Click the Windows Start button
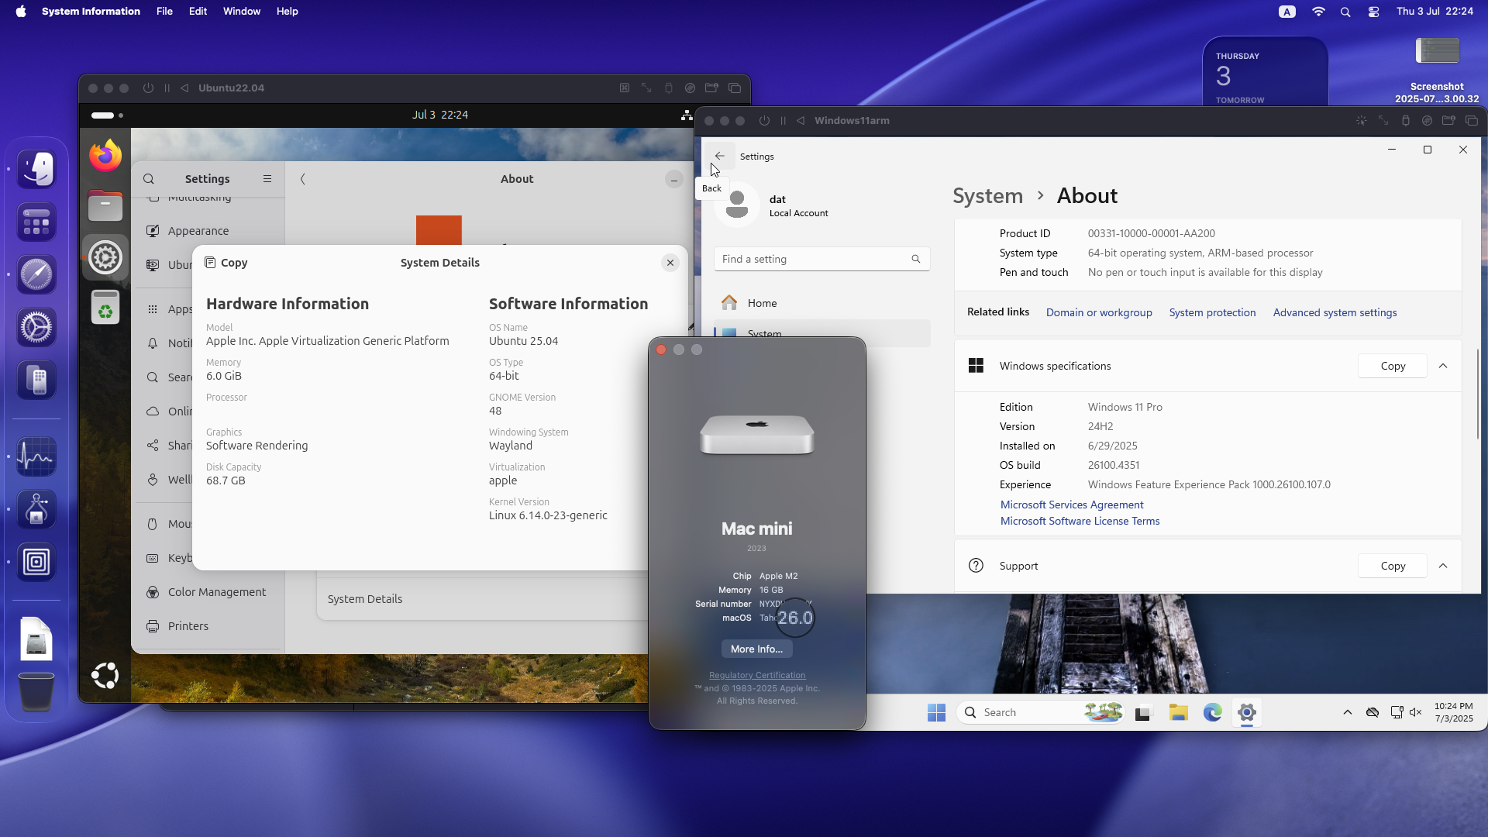1488x837 pixels. click(x=936, y=712)
